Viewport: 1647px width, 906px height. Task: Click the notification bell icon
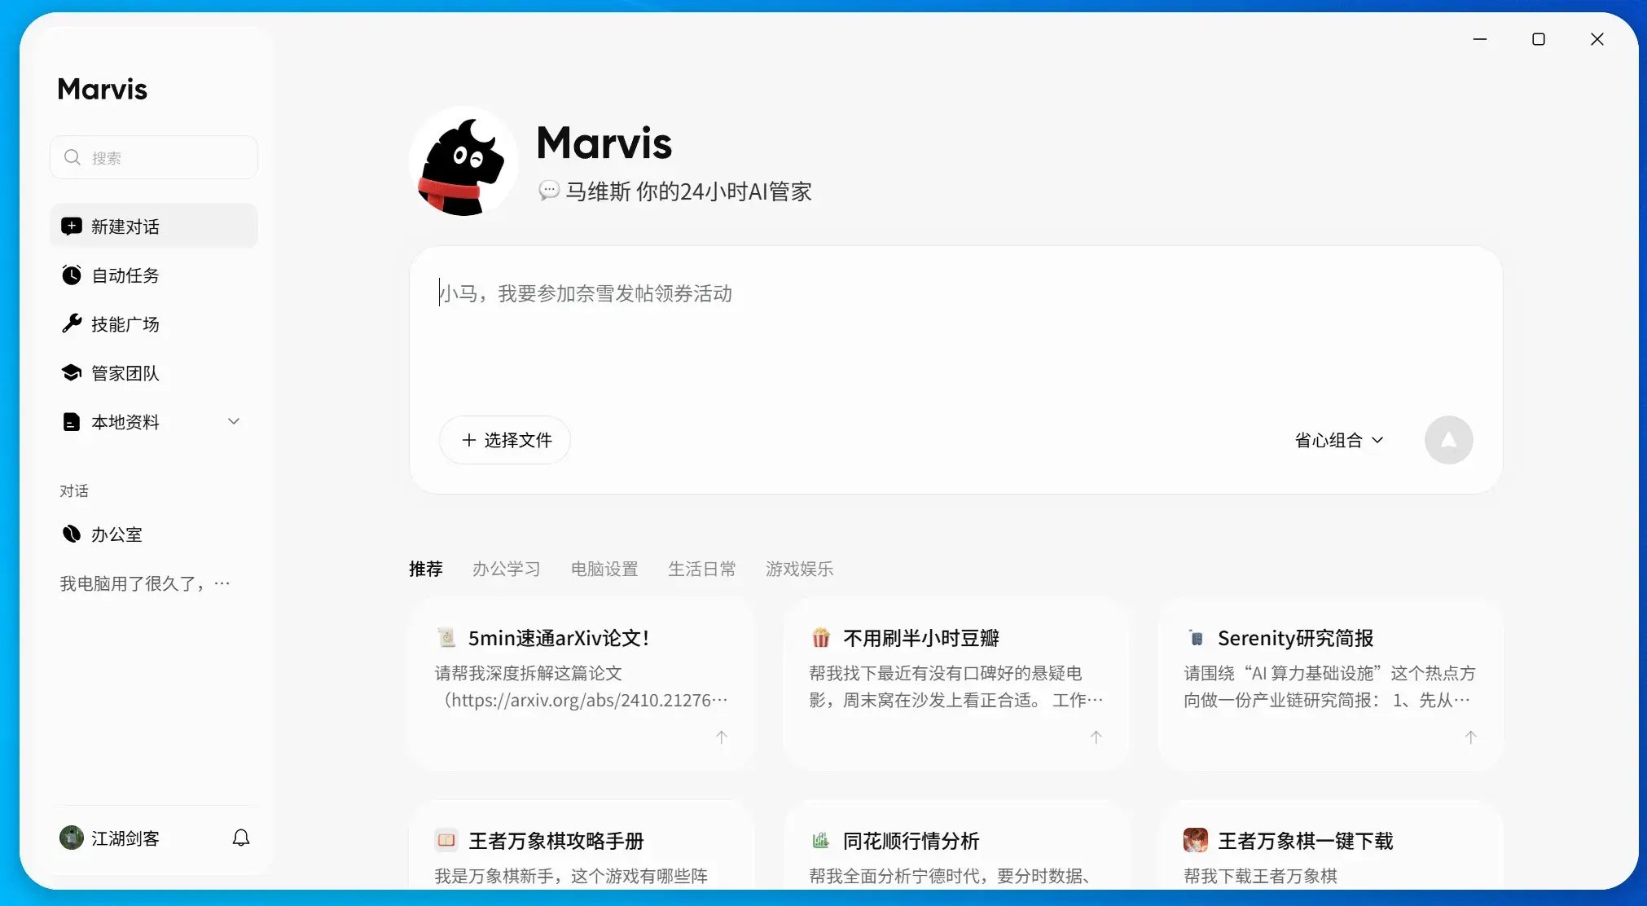(241, 838)
